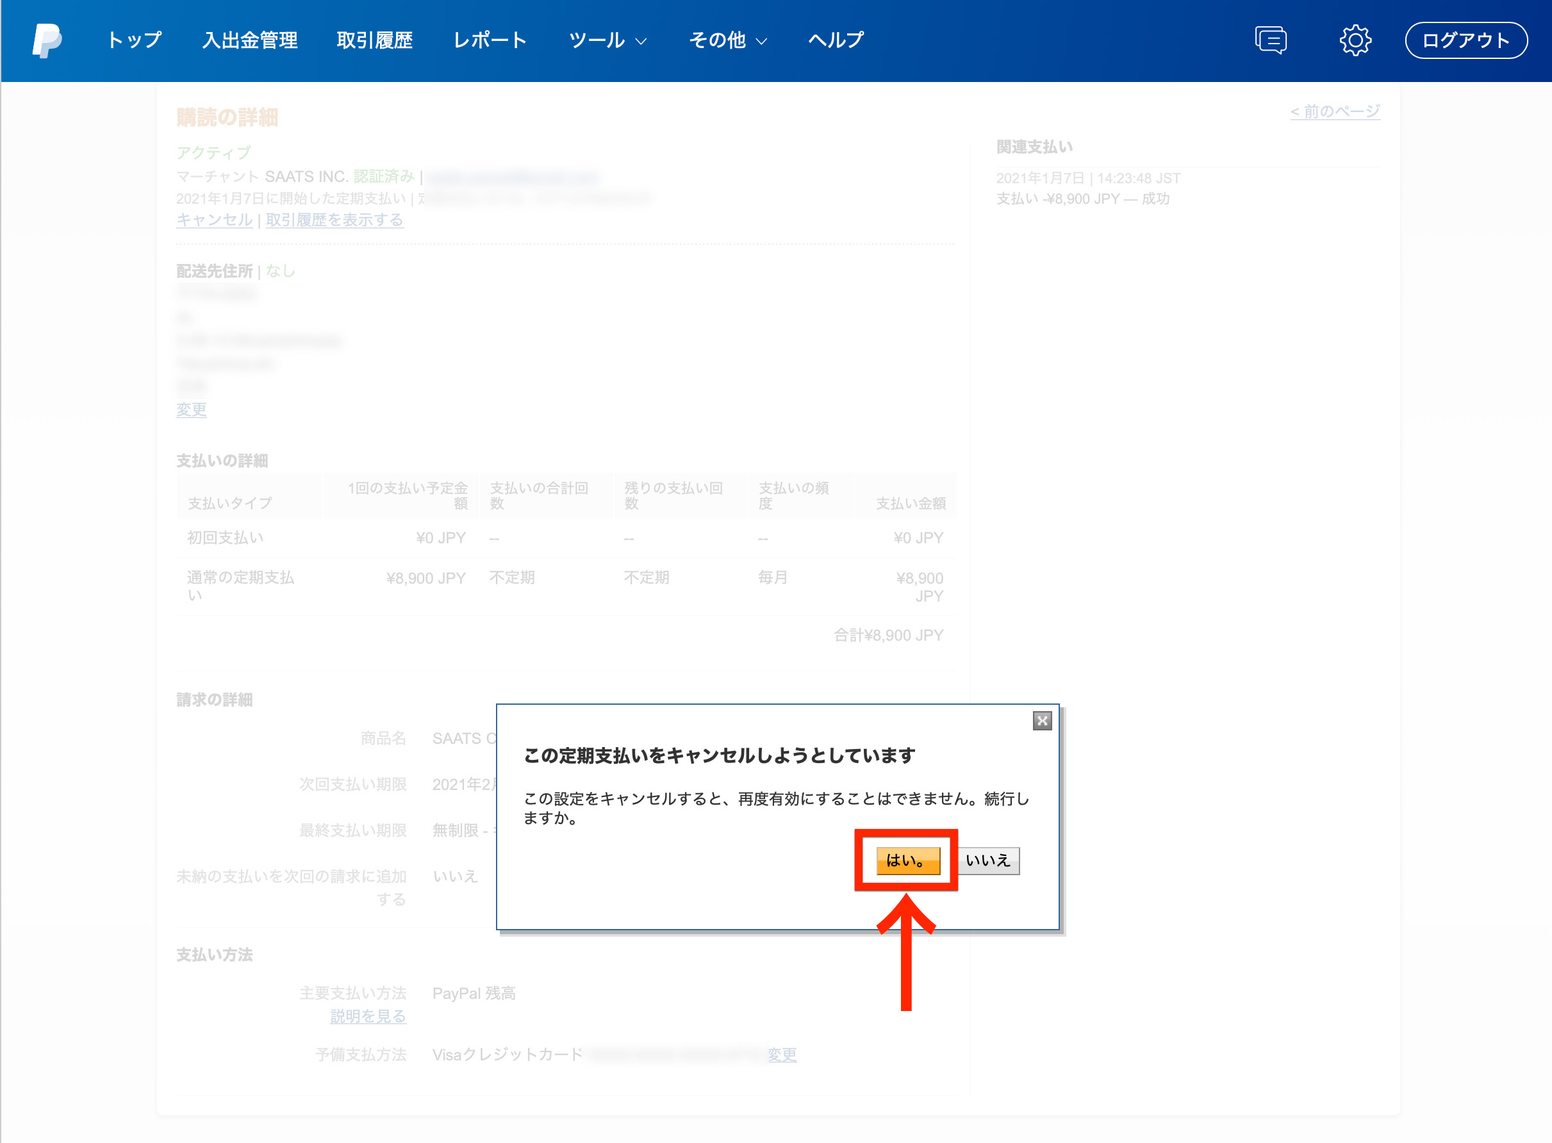Confirm cancellation with はい button
The height and width of the screenshot is (1143, 1552).
pos(907,860)
